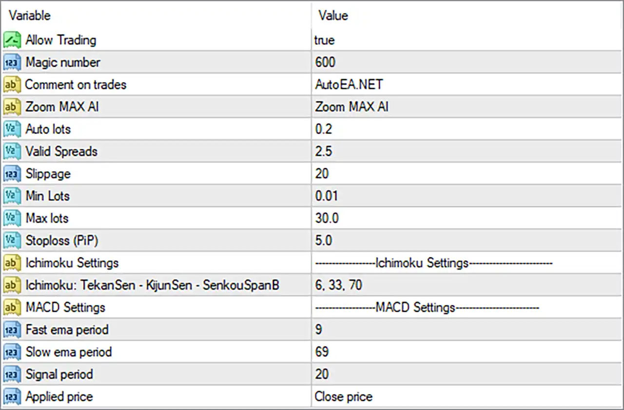The width and height of the screenshot is (624, 410).
Task: Select the Valid Spreads value 2.5
Action: (324, 152)
